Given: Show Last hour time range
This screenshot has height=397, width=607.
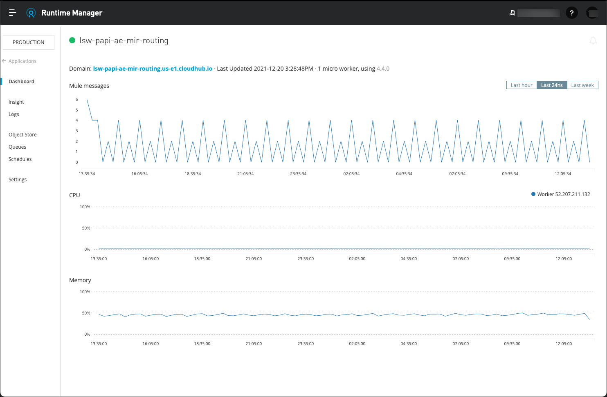Looking at the screenshot, I should pos(522,85).
